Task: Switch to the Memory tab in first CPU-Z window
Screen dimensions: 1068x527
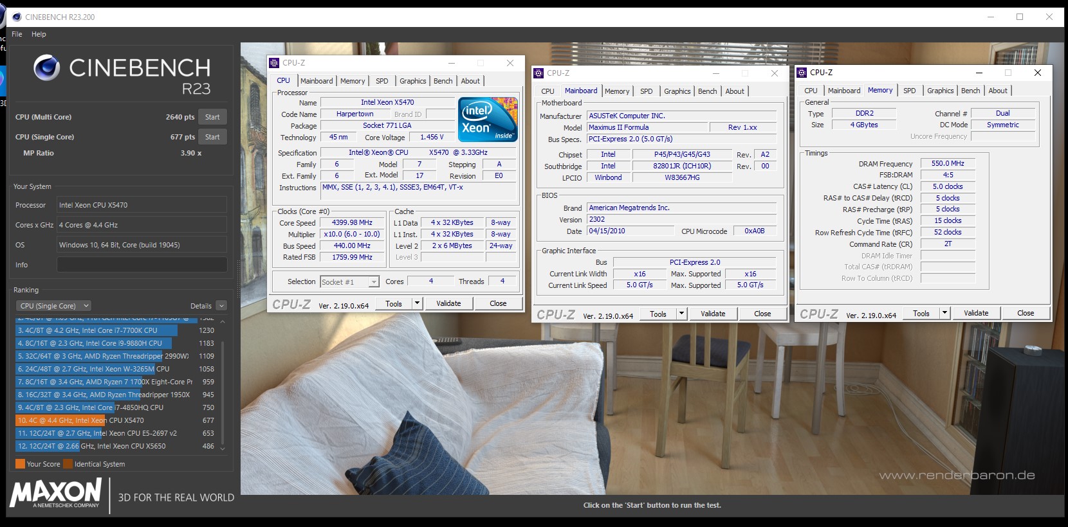Action: 353,81
